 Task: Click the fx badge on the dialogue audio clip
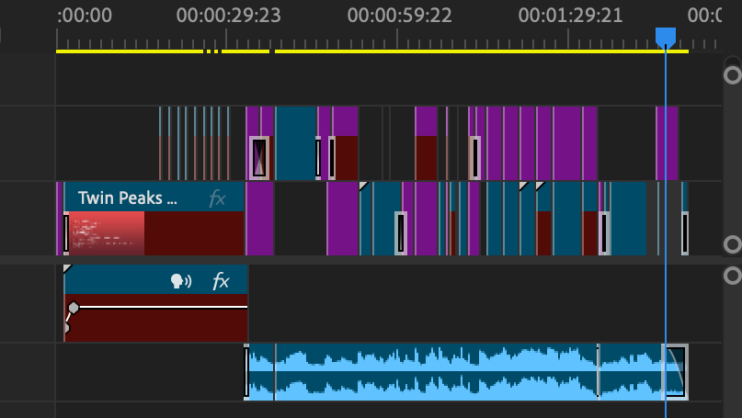[221, 281]
